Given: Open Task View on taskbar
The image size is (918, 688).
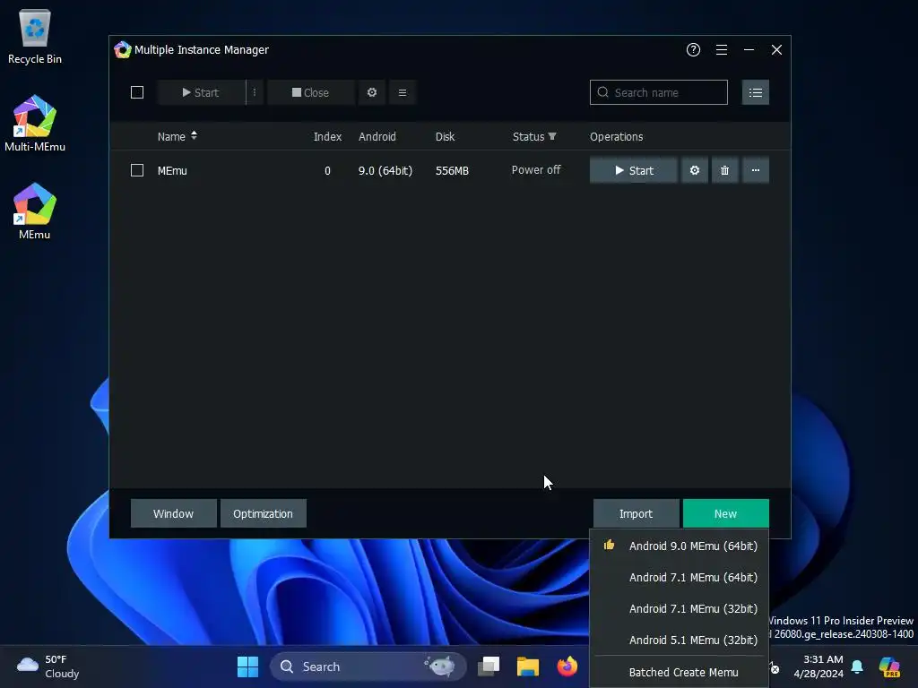Looking at the screenshot, I should point(489,666).
